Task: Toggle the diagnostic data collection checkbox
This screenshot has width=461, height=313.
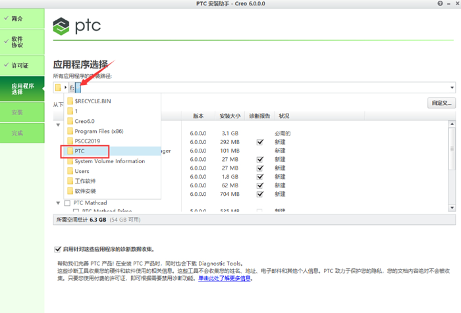Action: click(x=57, y=249)
